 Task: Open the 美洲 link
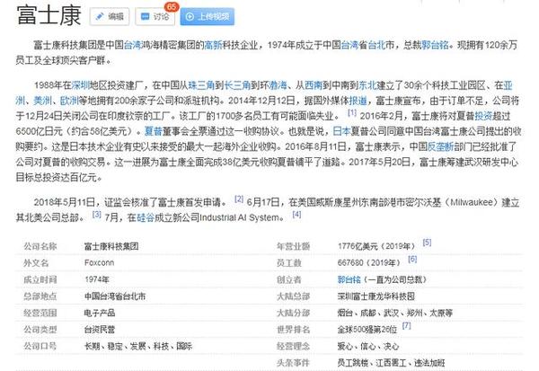pyautogui.click(x=42, y=101)
